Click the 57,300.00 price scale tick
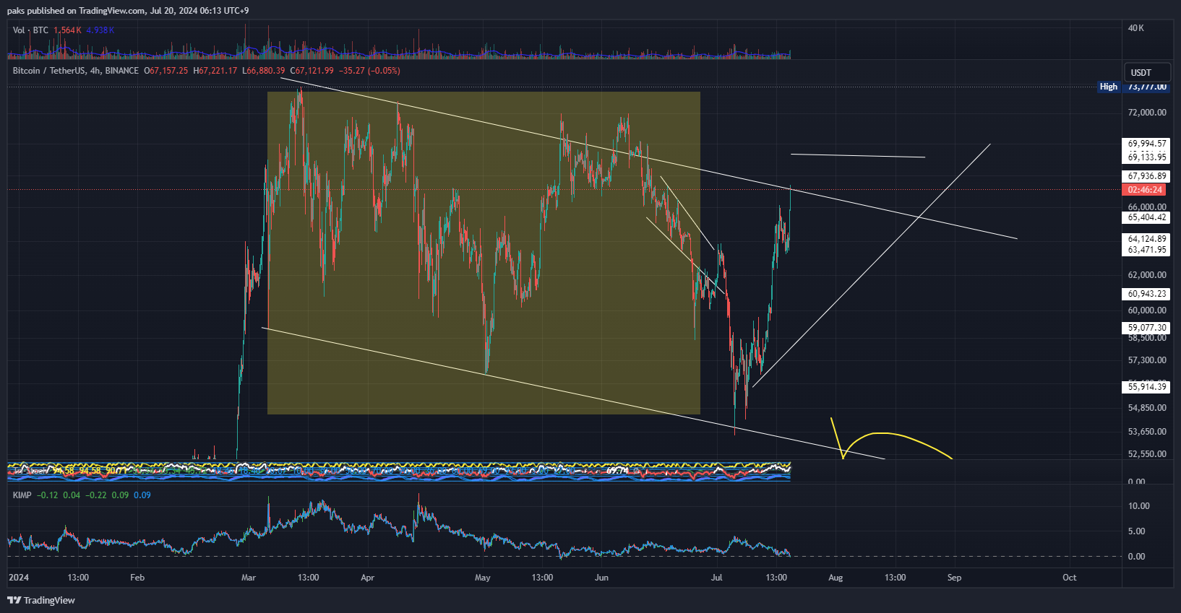 [1147, 360]
